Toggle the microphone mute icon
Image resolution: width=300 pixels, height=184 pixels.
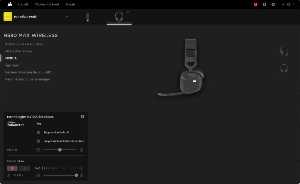[x=9, y=175]
